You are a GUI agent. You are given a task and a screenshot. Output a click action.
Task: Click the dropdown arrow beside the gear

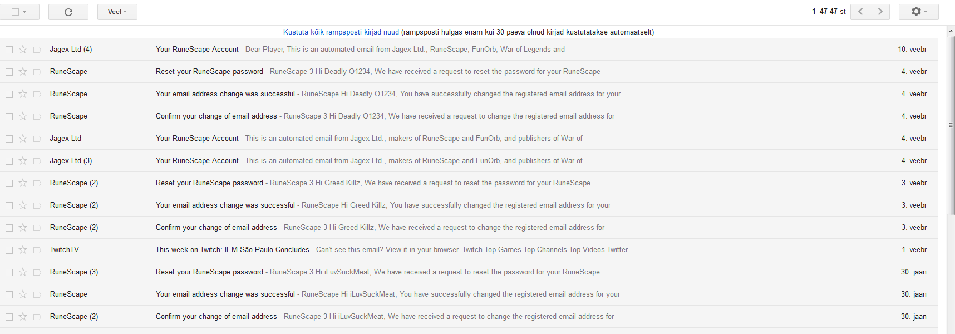click(x=926, y=12)
